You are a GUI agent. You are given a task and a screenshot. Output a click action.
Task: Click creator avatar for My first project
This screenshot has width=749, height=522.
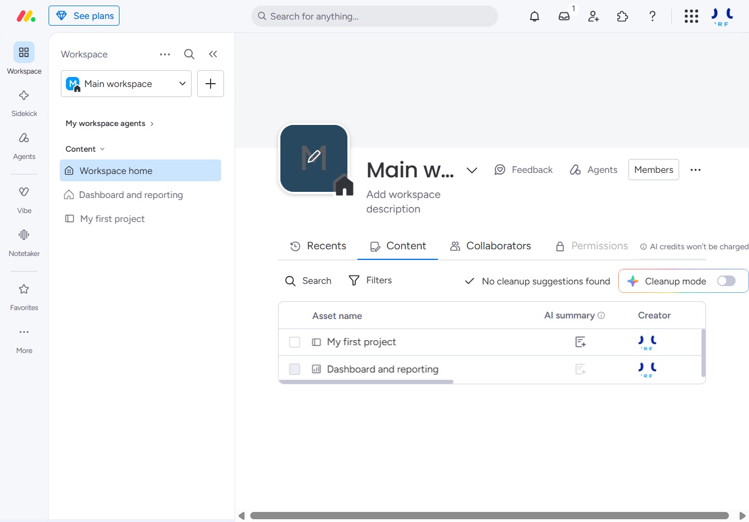[647, 342]
